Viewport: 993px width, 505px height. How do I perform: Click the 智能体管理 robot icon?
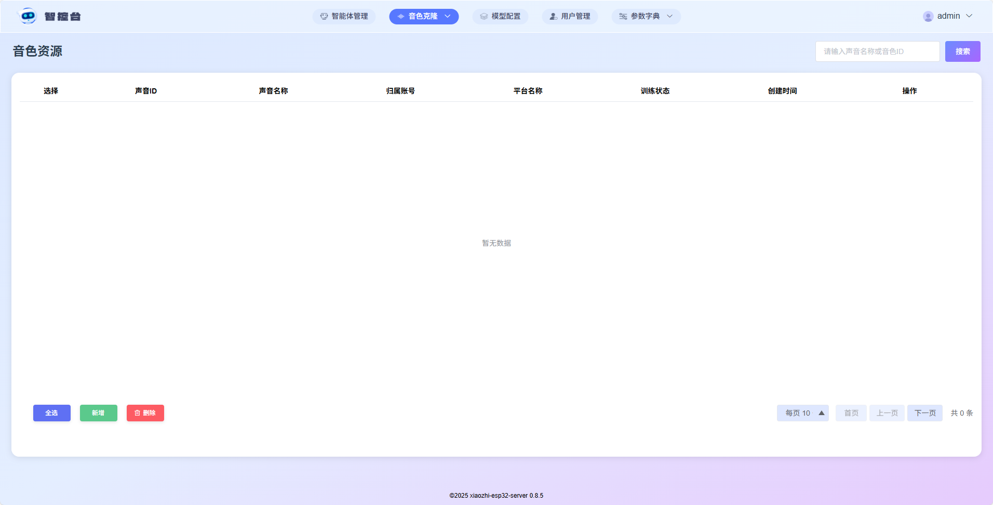(x=324, y=17)
